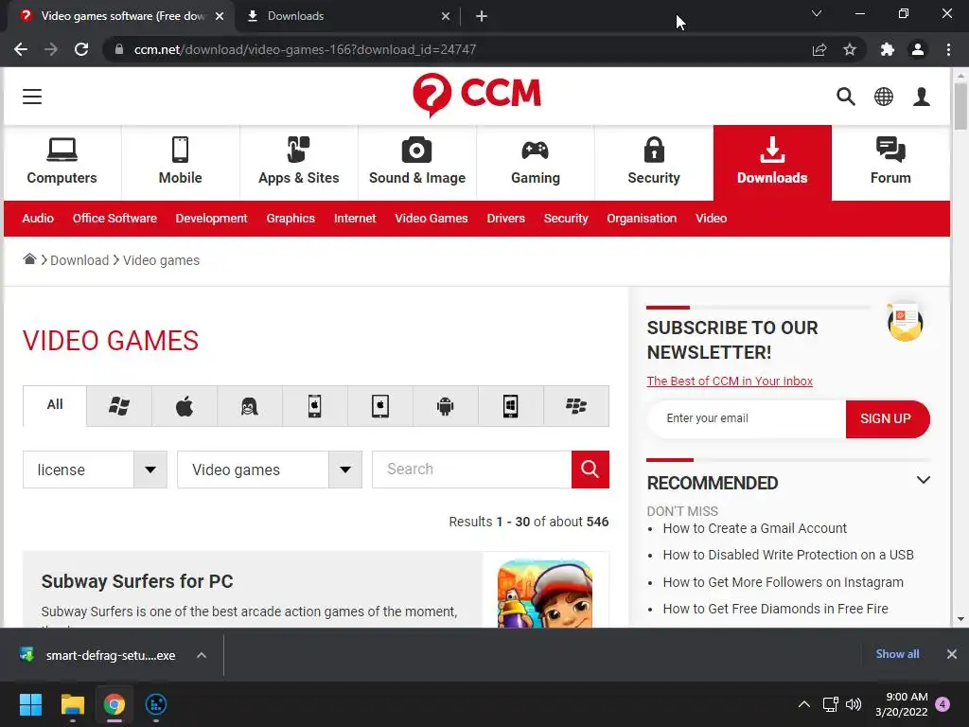The width and height of the screenshot is (969, 727).
Task: Open Sound & Image section
Action: (417, 162)
